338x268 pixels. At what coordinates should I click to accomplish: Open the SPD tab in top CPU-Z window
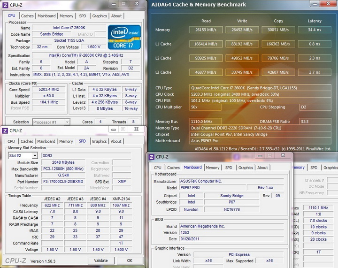(83, 16)
